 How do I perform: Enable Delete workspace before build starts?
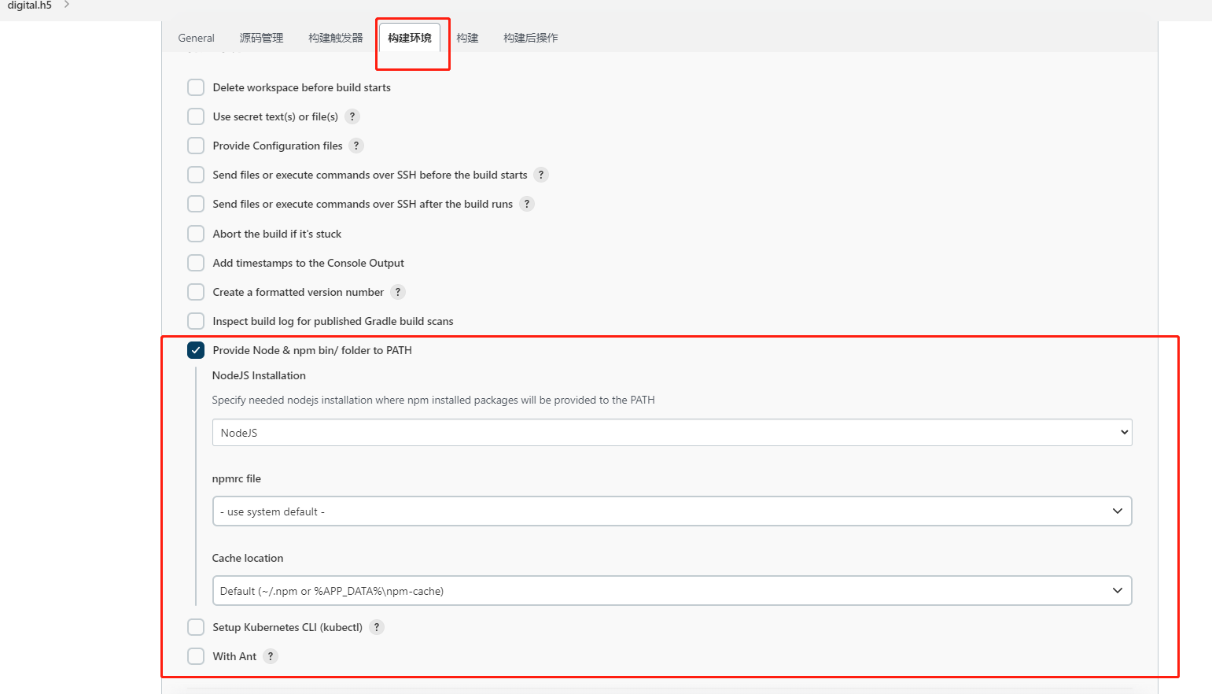[x=196, y=87]
